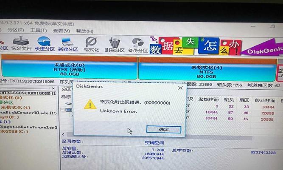Open the 查看(V) menu
The height and width of the screenshot is (170, 283).
click(62, 31)
